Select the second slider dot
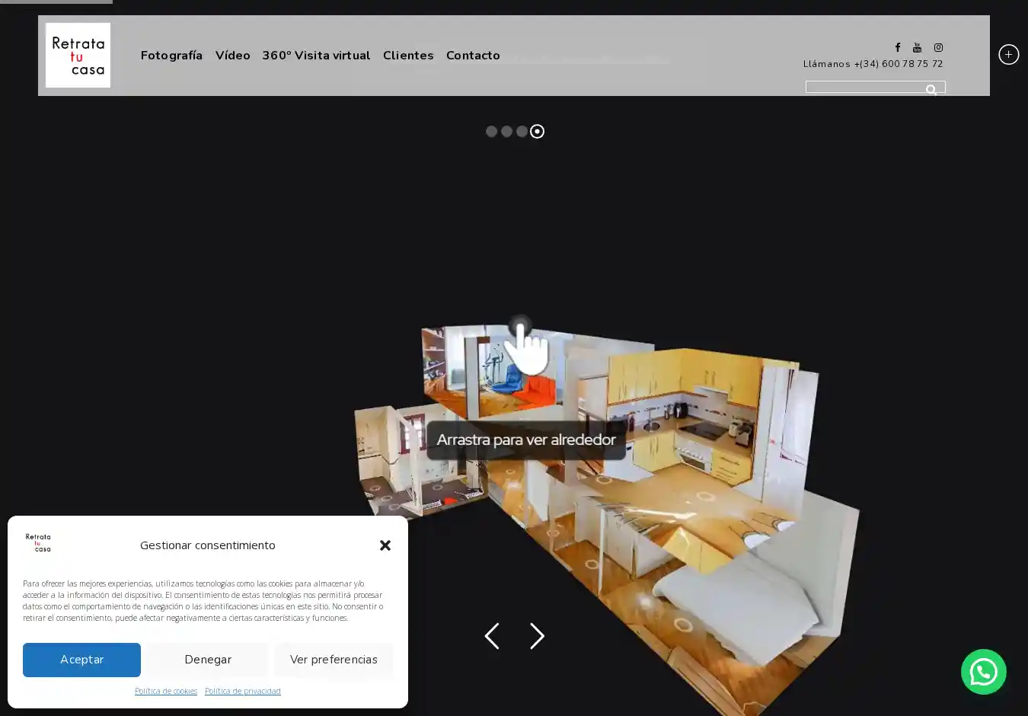The width and height of the screenshot is (1028, 716). 506,132
